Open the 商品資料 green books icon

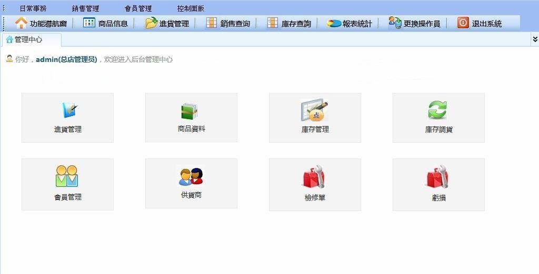pyautogui.click(x=189, y=111)
